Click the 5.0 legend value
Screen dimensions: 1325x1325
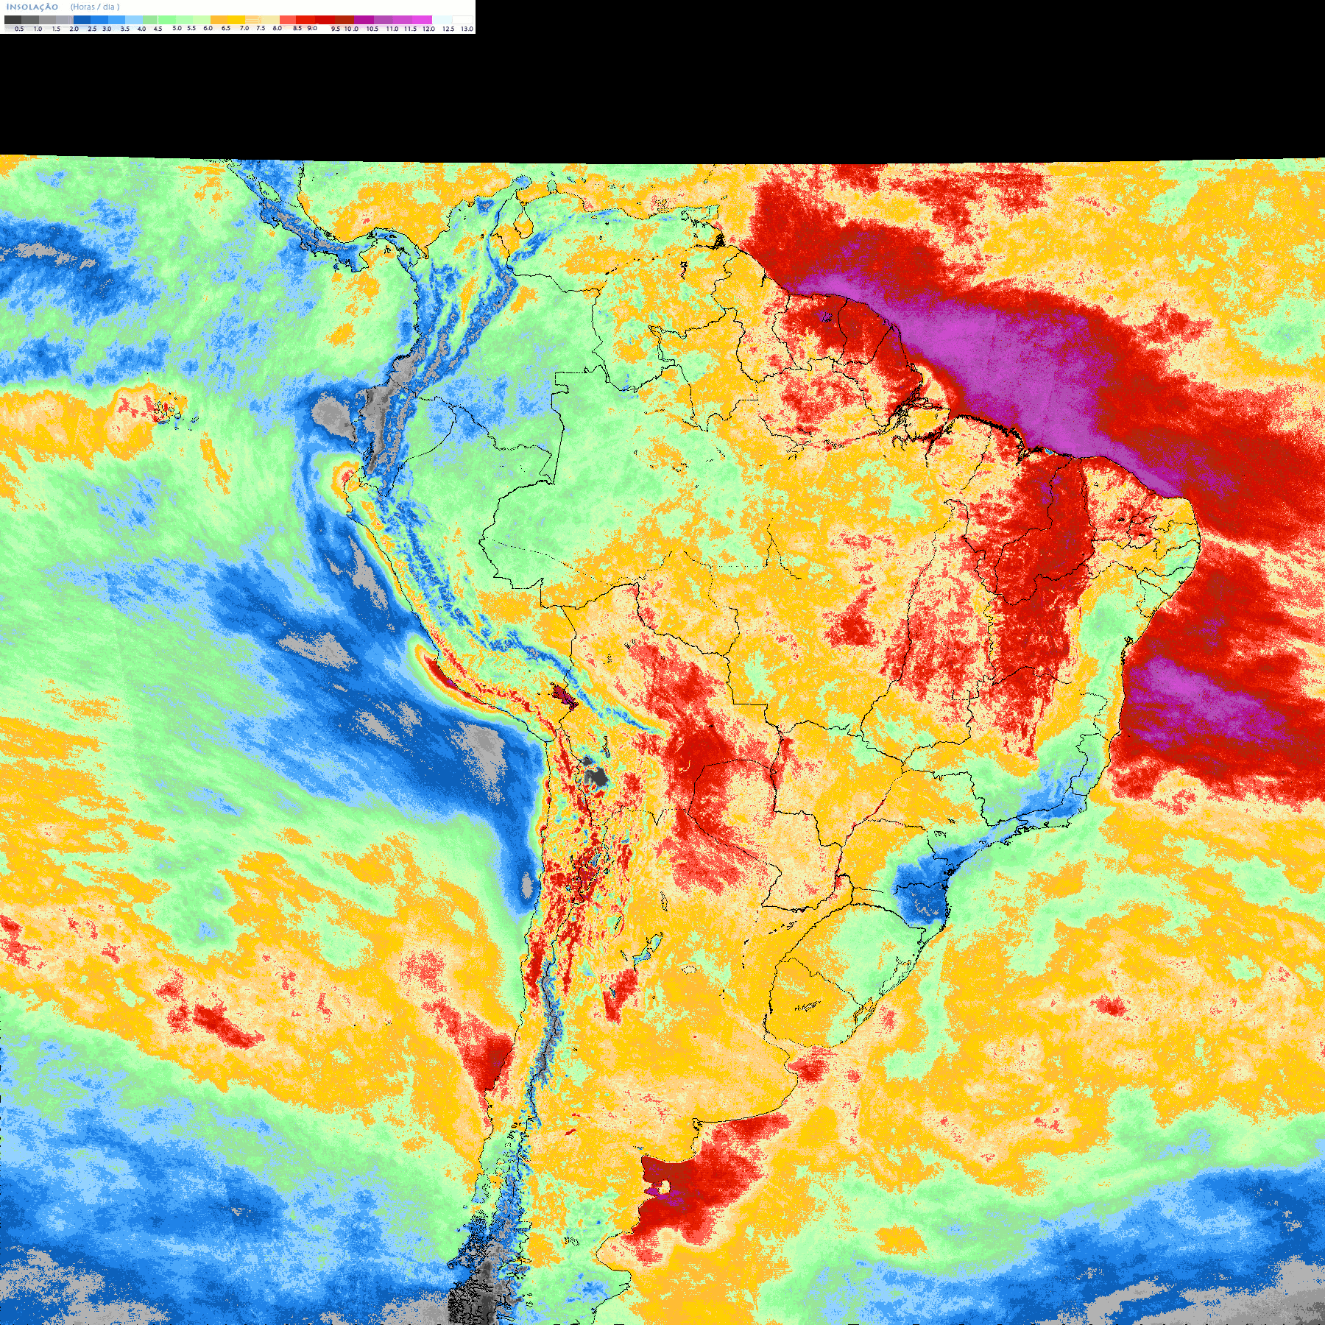(x=177, y=28)
